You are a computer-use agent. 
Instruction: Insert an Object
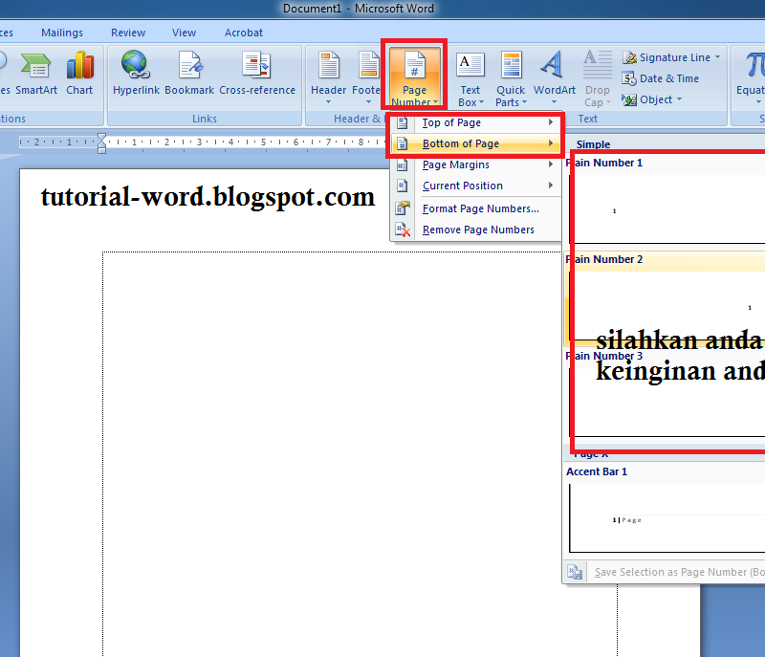click(652, 99)
